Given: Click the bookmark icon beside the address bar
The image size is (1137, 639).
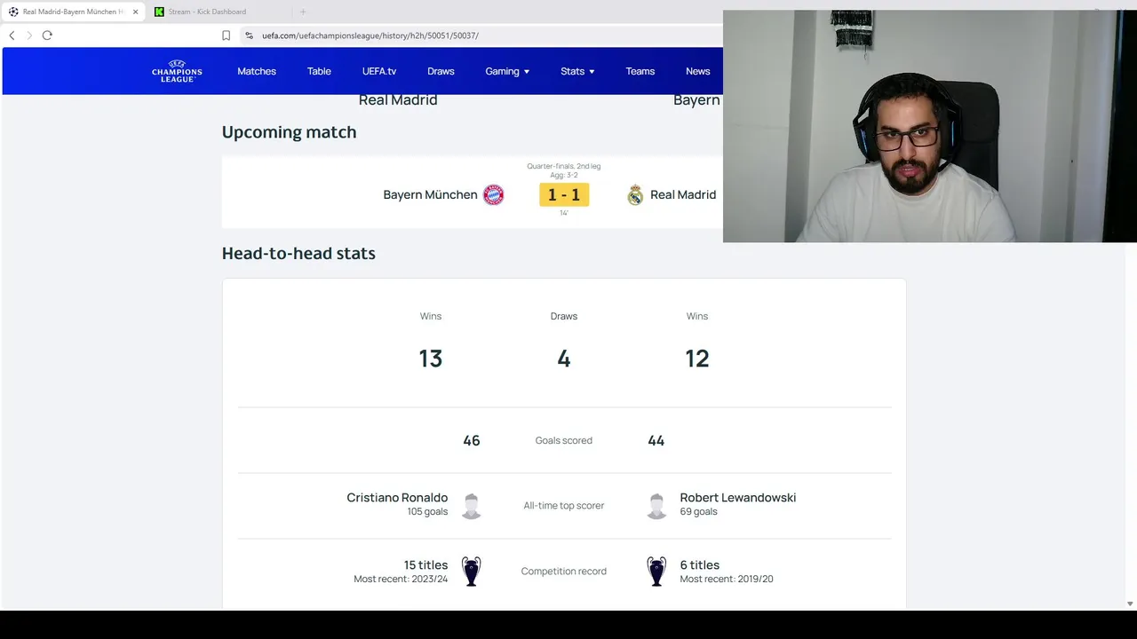Looking at the screenshot, I should point(226,35).
